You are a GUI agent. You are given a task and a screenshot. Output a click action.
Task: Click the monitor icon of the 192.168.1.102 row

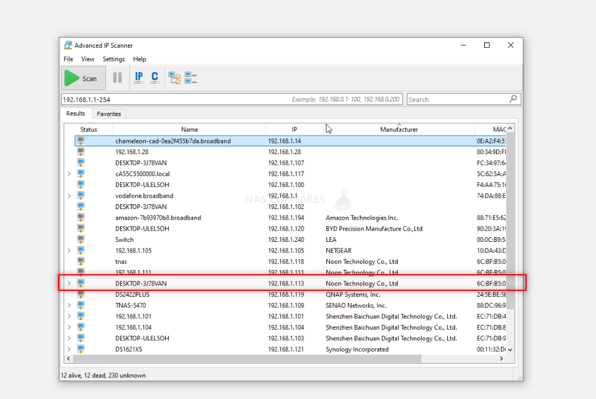[81, 207]
